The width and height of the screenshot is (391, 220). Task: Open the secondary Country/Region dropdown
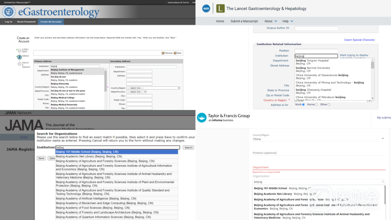[153, 88]
